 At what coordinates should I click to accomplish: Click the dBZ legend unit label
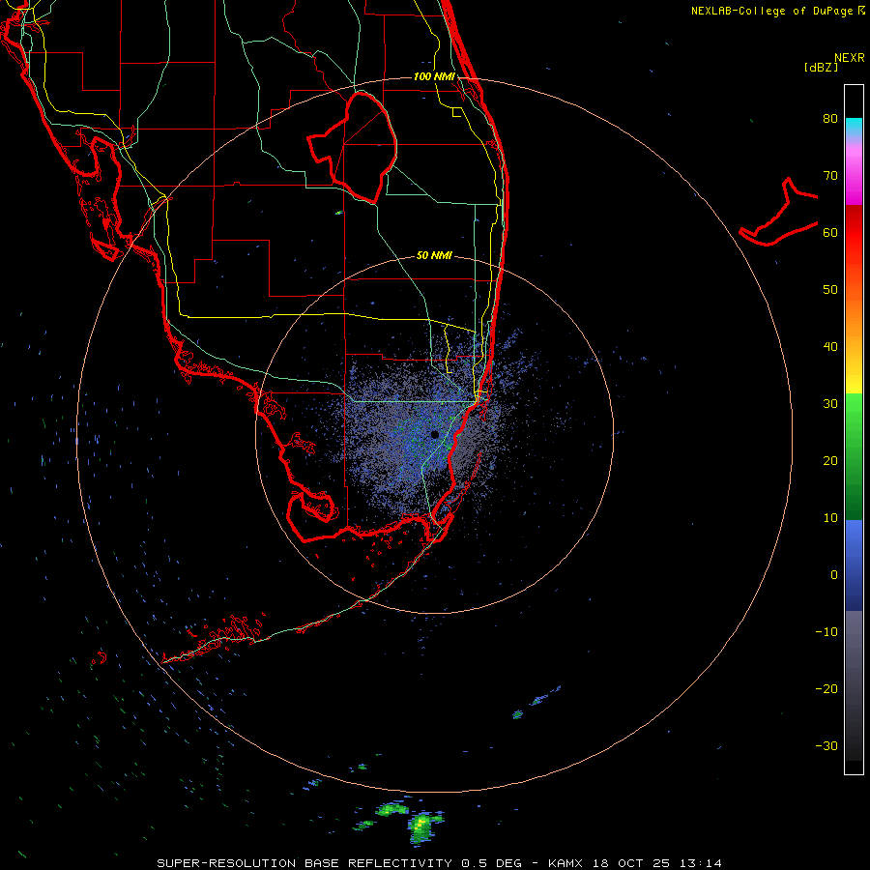(821, 68)
